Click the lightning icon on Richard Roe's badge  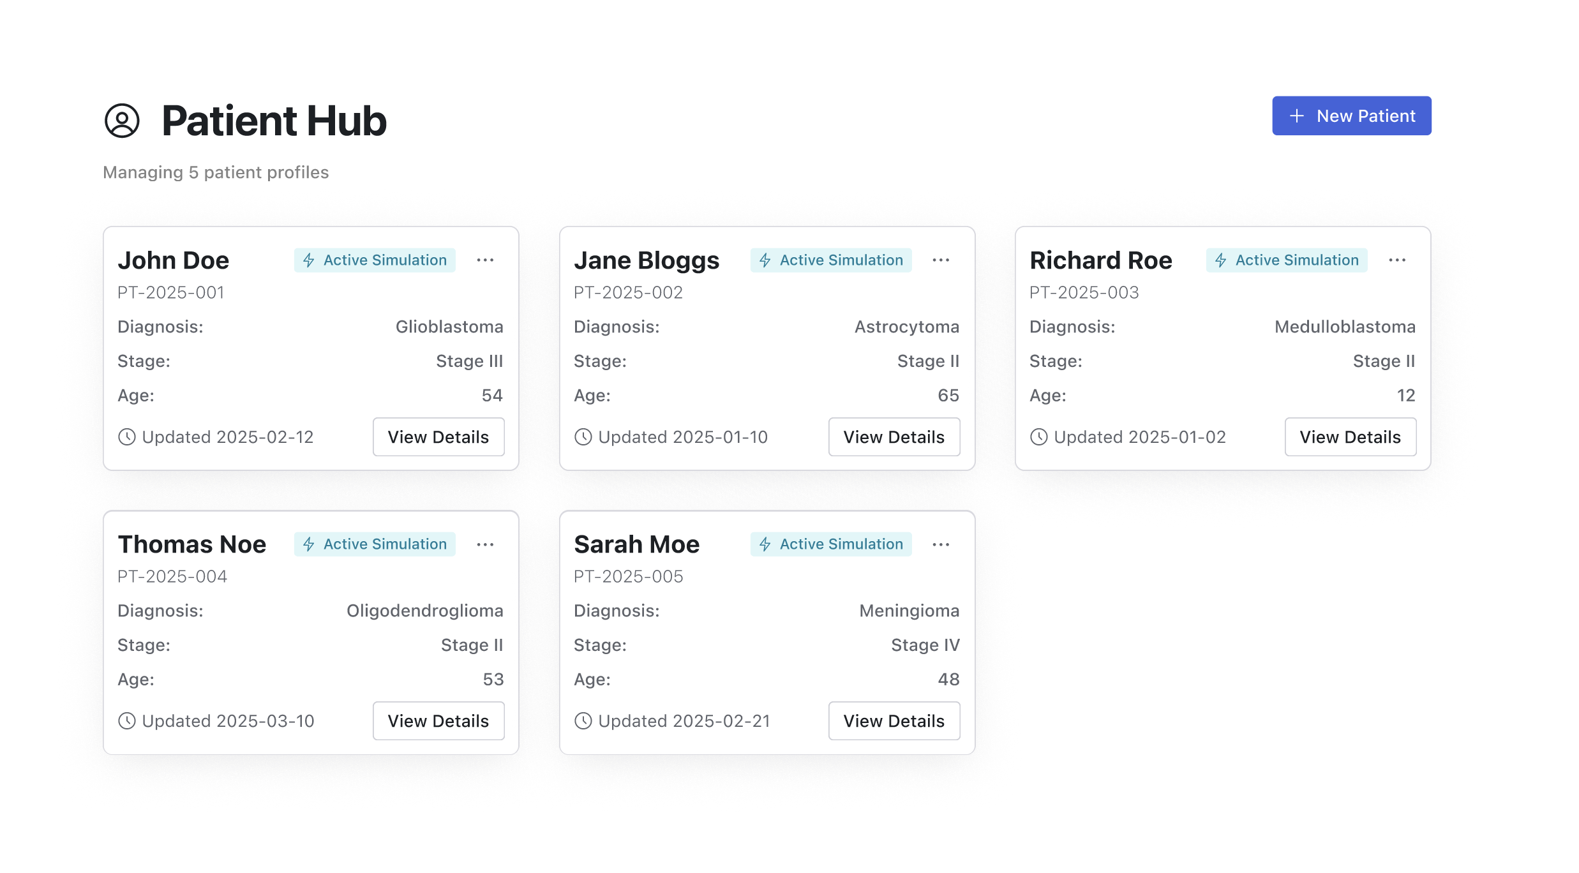(1221, 260)
